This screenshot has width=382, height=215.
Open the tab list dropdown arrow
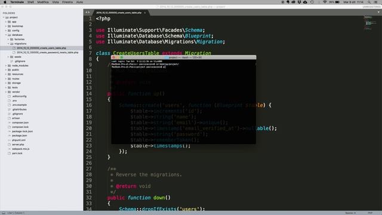[378, 12]
